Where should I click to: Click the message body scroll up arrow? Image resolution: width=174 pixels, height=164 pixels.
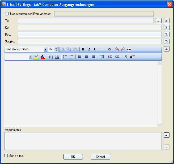click(159, 63)
